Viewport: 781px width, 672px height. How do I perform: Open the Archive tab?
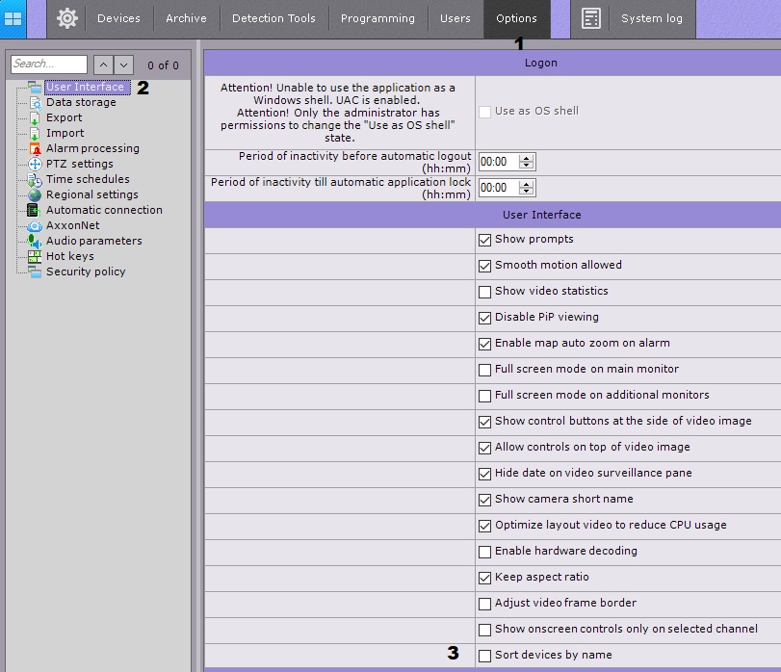coord(186,18)
